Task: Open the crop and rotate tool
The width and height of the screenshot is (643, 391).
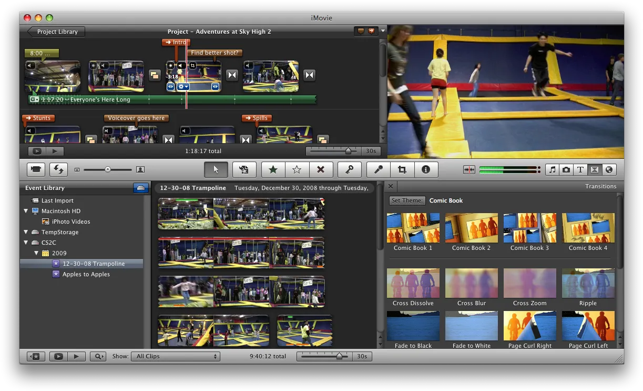Action: (402, 169)
